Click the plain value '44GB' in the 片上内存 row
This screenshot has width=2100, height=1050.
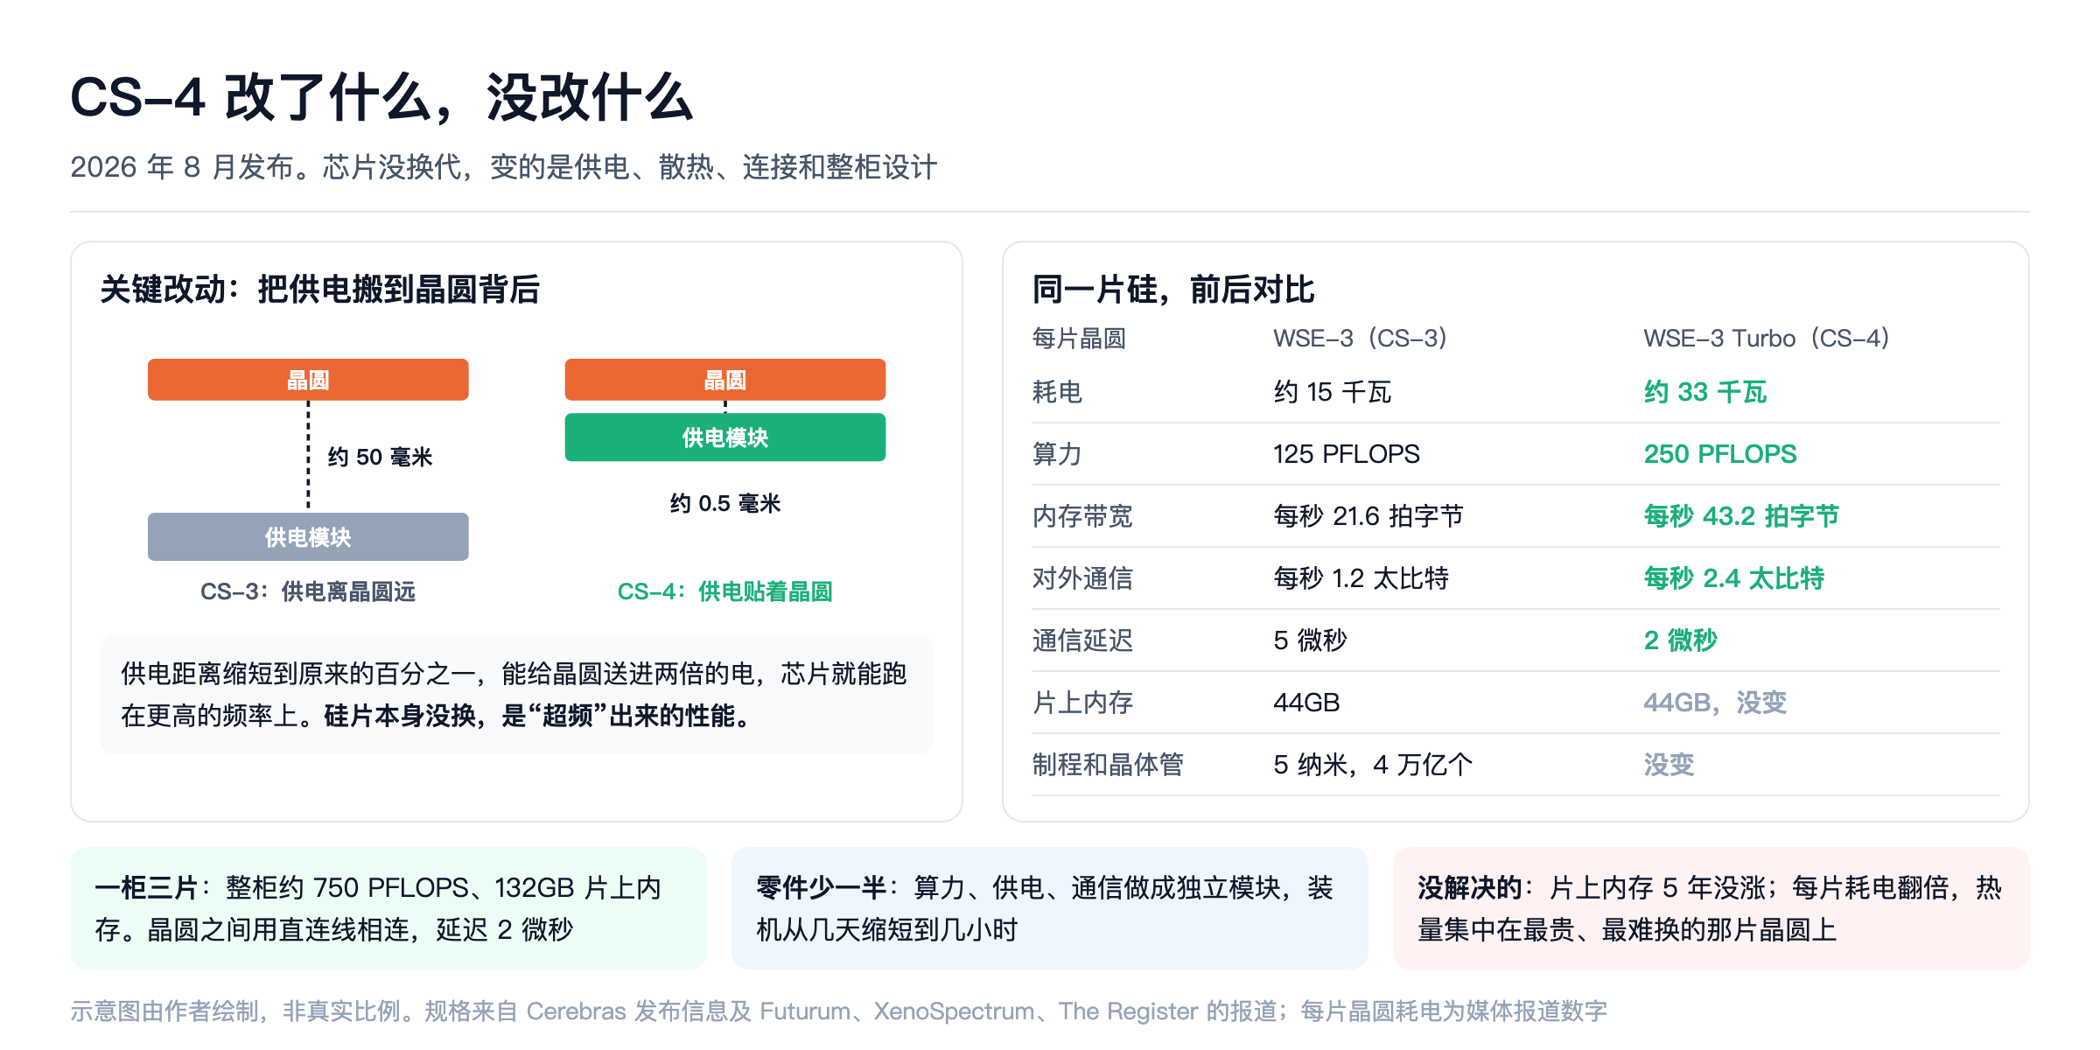(x=1306, y=703)
